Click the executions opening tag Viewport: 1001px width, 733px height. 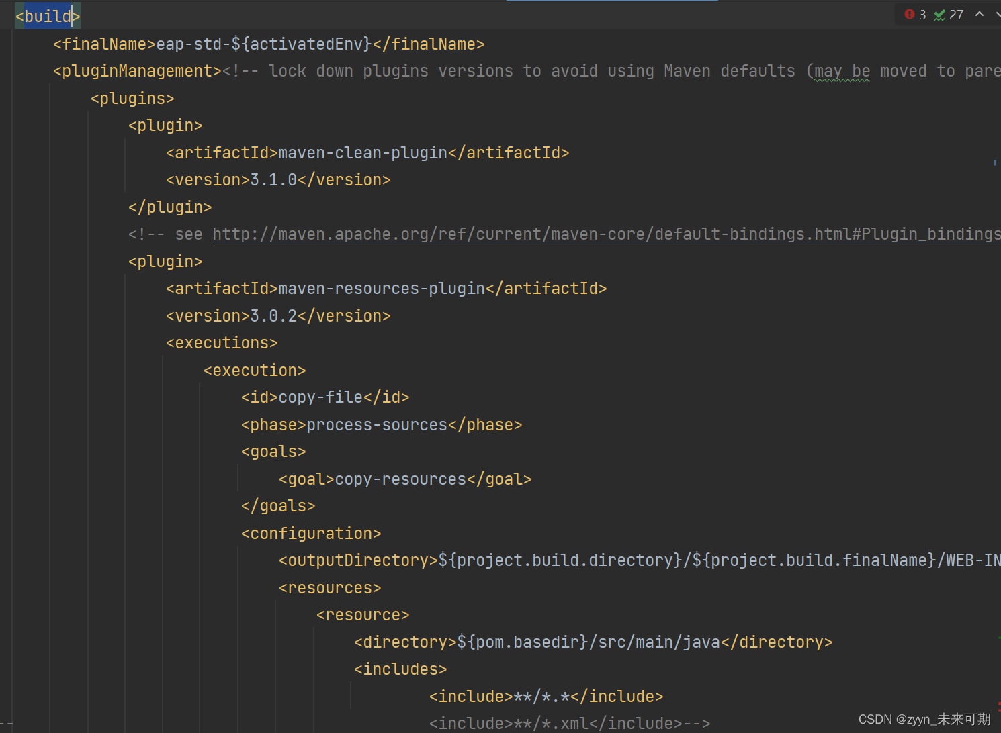[x=222, y=343]
